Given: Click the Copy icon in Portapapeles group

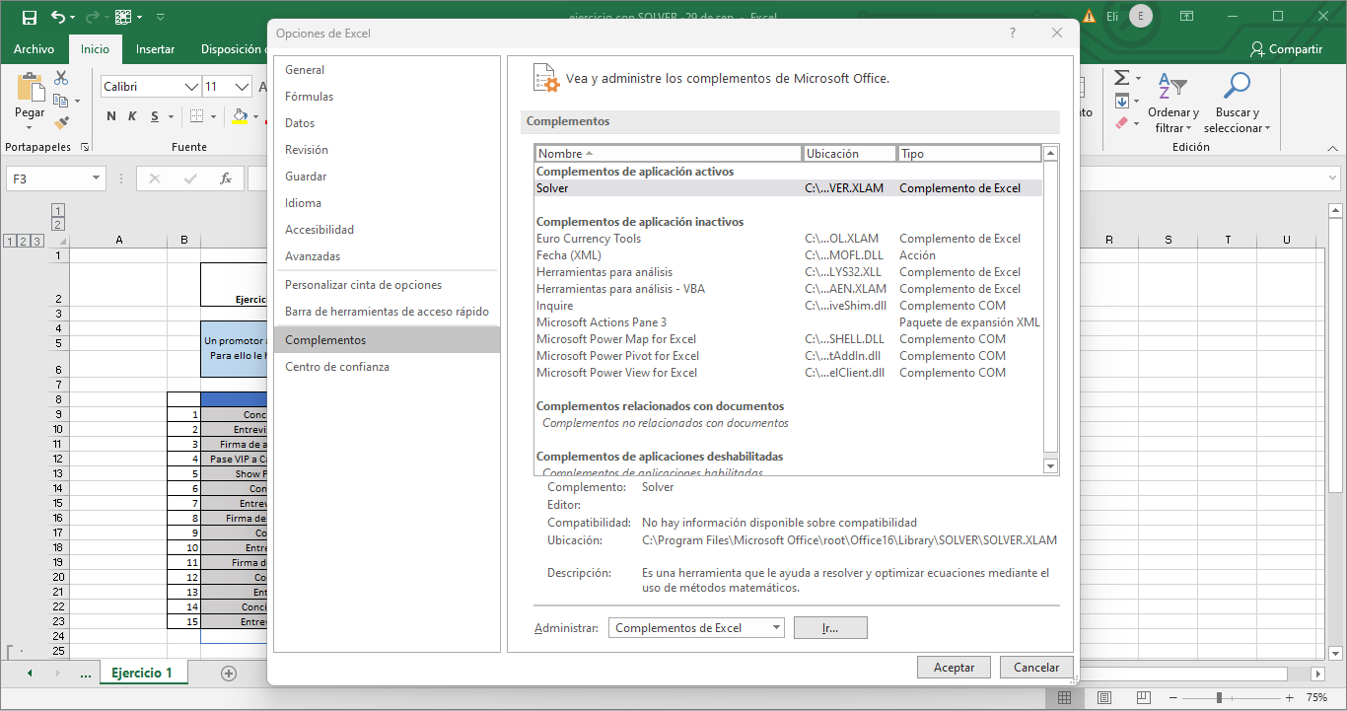Looking at the screenshot, I should coord(60,101).
